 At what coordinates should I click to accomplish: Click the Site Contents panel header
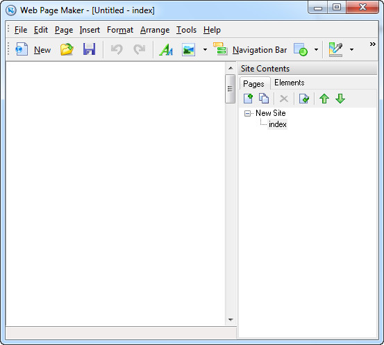point(308,69)
